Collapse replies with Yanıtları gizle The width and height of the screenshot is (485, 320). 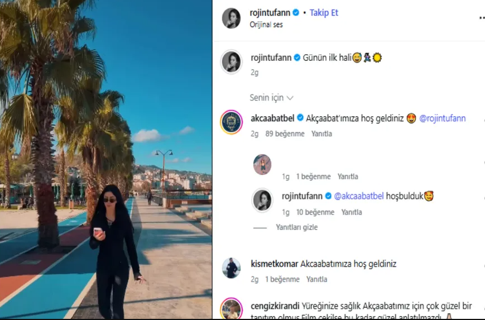(x=296, y=227)
